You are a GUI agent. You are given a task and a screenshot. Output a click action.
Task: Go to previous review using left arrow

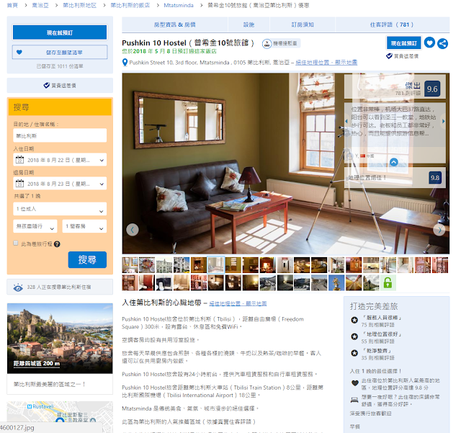pos(346,121)
